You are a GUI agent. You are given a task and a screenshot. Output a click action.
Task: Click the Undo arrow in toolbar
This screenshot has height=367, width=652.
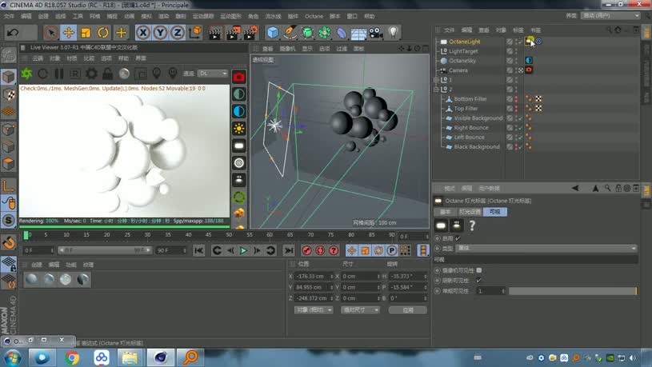pyautogui.click(x=13, y=33)
